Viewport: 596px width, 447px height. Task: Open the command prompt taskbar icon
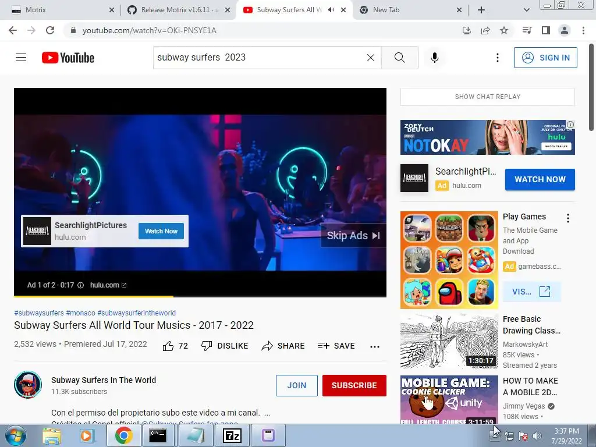158,435
